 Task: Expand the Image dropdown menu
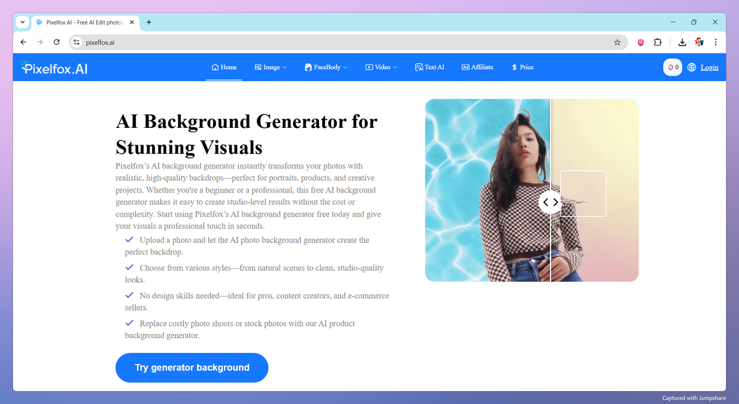pos(271,67)
